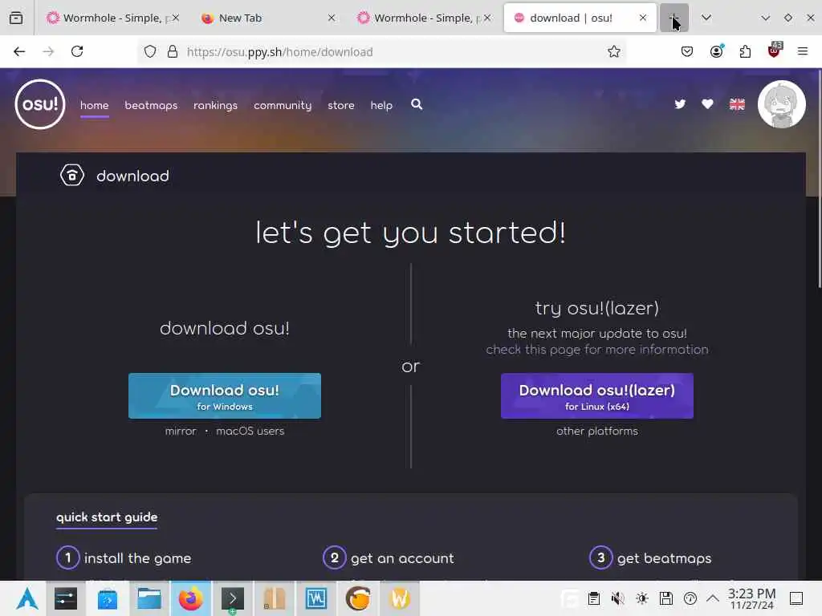Open the UK flag language selector
The height and width of the screenshot is (616, 822).
coord(737,104)
